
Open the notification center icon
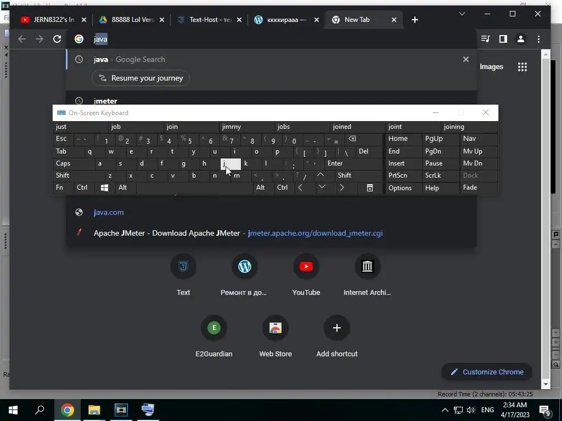pos(545,411)
